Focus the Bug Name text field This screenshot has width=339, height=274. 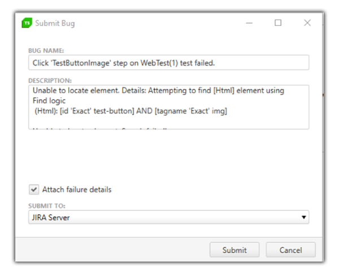click(168, 63)
